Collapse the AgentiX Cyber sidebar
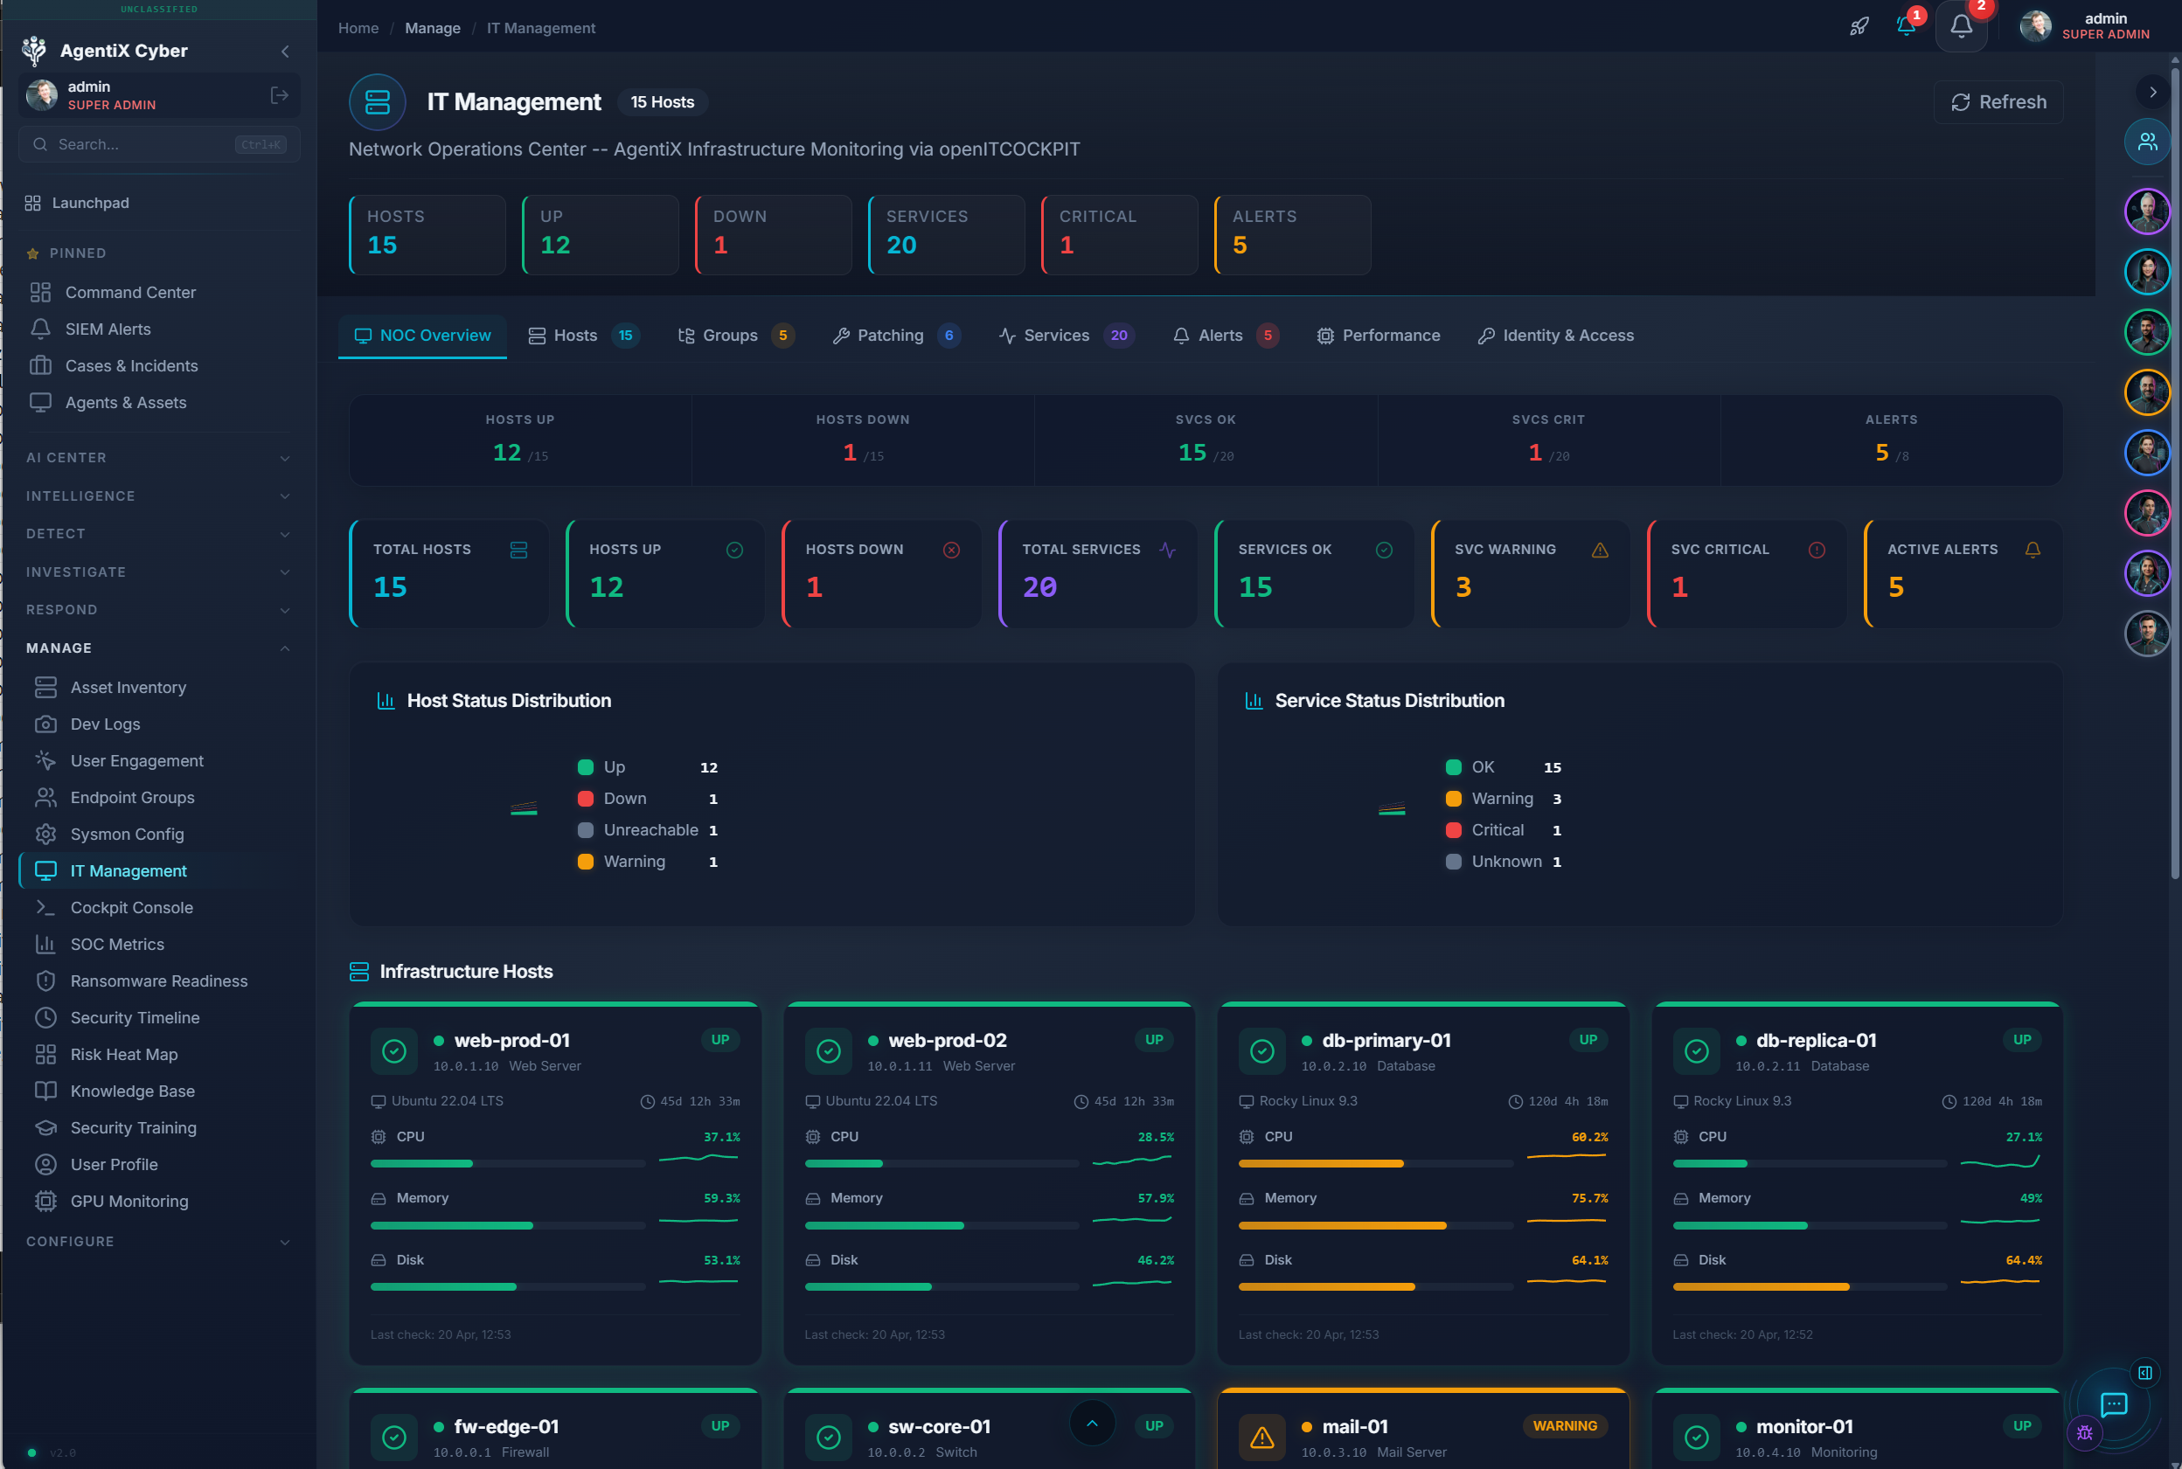Screen dimensions: 2182x1469 [x=285, y=52]
